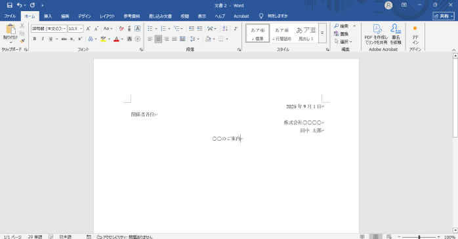Click the Redo/Repeat icon
The height and width of the screenshot is (239, 458).
[32, 5]
